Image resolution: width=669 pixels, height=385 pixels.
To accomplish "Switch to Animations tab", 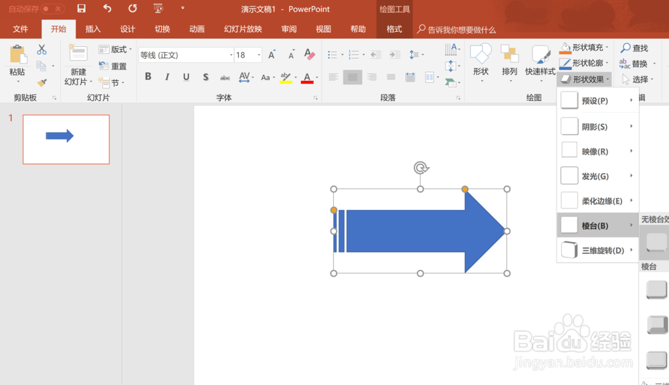I will [x=197, y=29].
